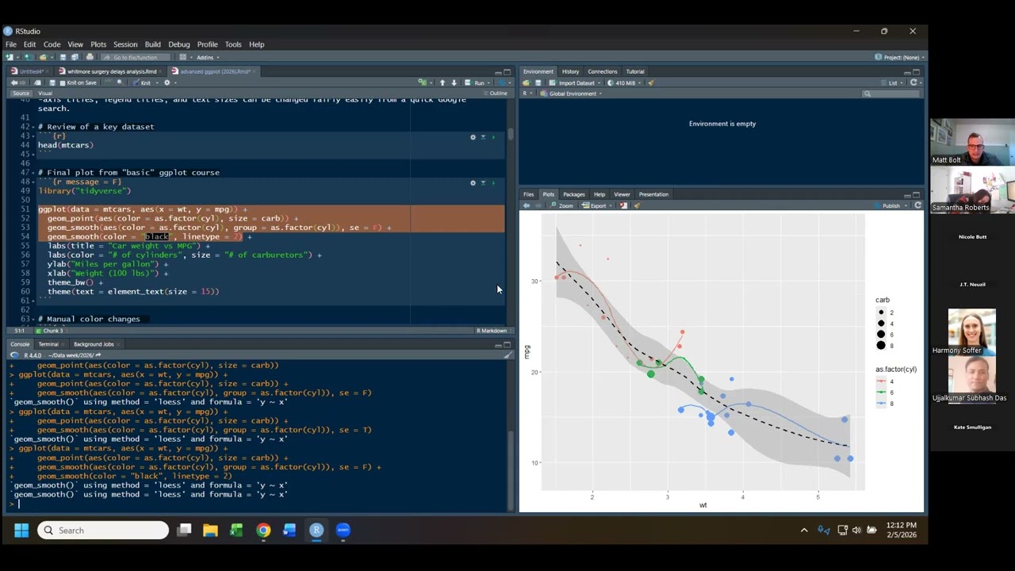1015x571 pixels.
Task: Open the File menu
Action: click(x=11, y=44)
